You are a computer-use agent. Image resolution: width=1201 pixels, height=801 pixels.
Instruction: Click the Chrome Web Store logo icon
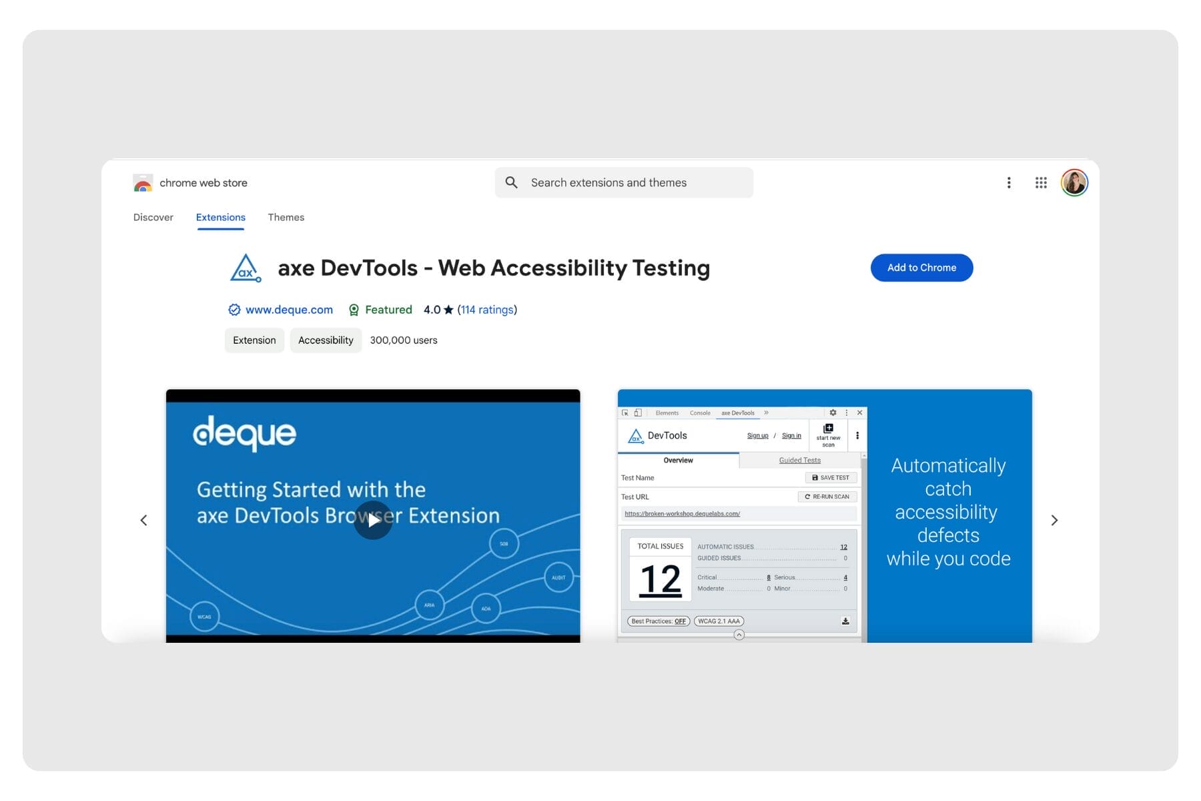coord(143,183)
